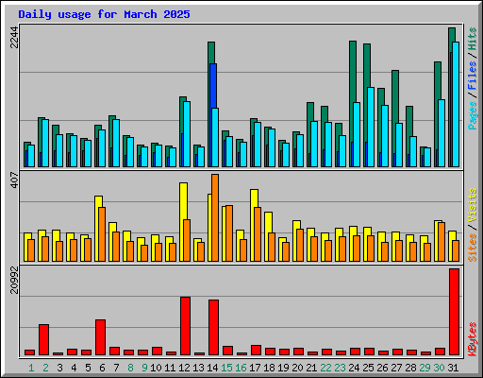Click the '407' visits axis label

[14, 180]
